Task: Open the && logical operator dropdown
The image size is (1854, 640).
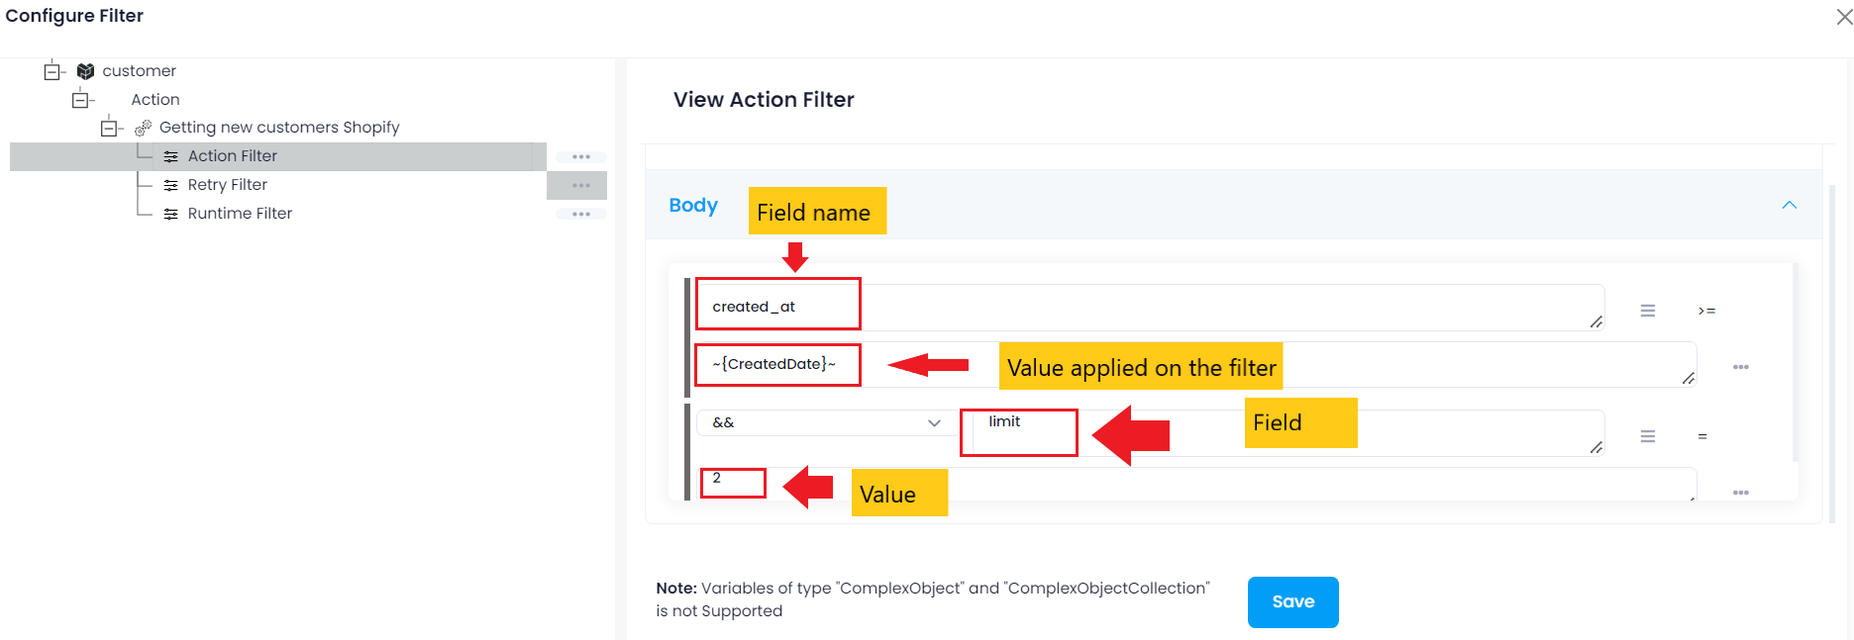Action: tap(826, 422)
